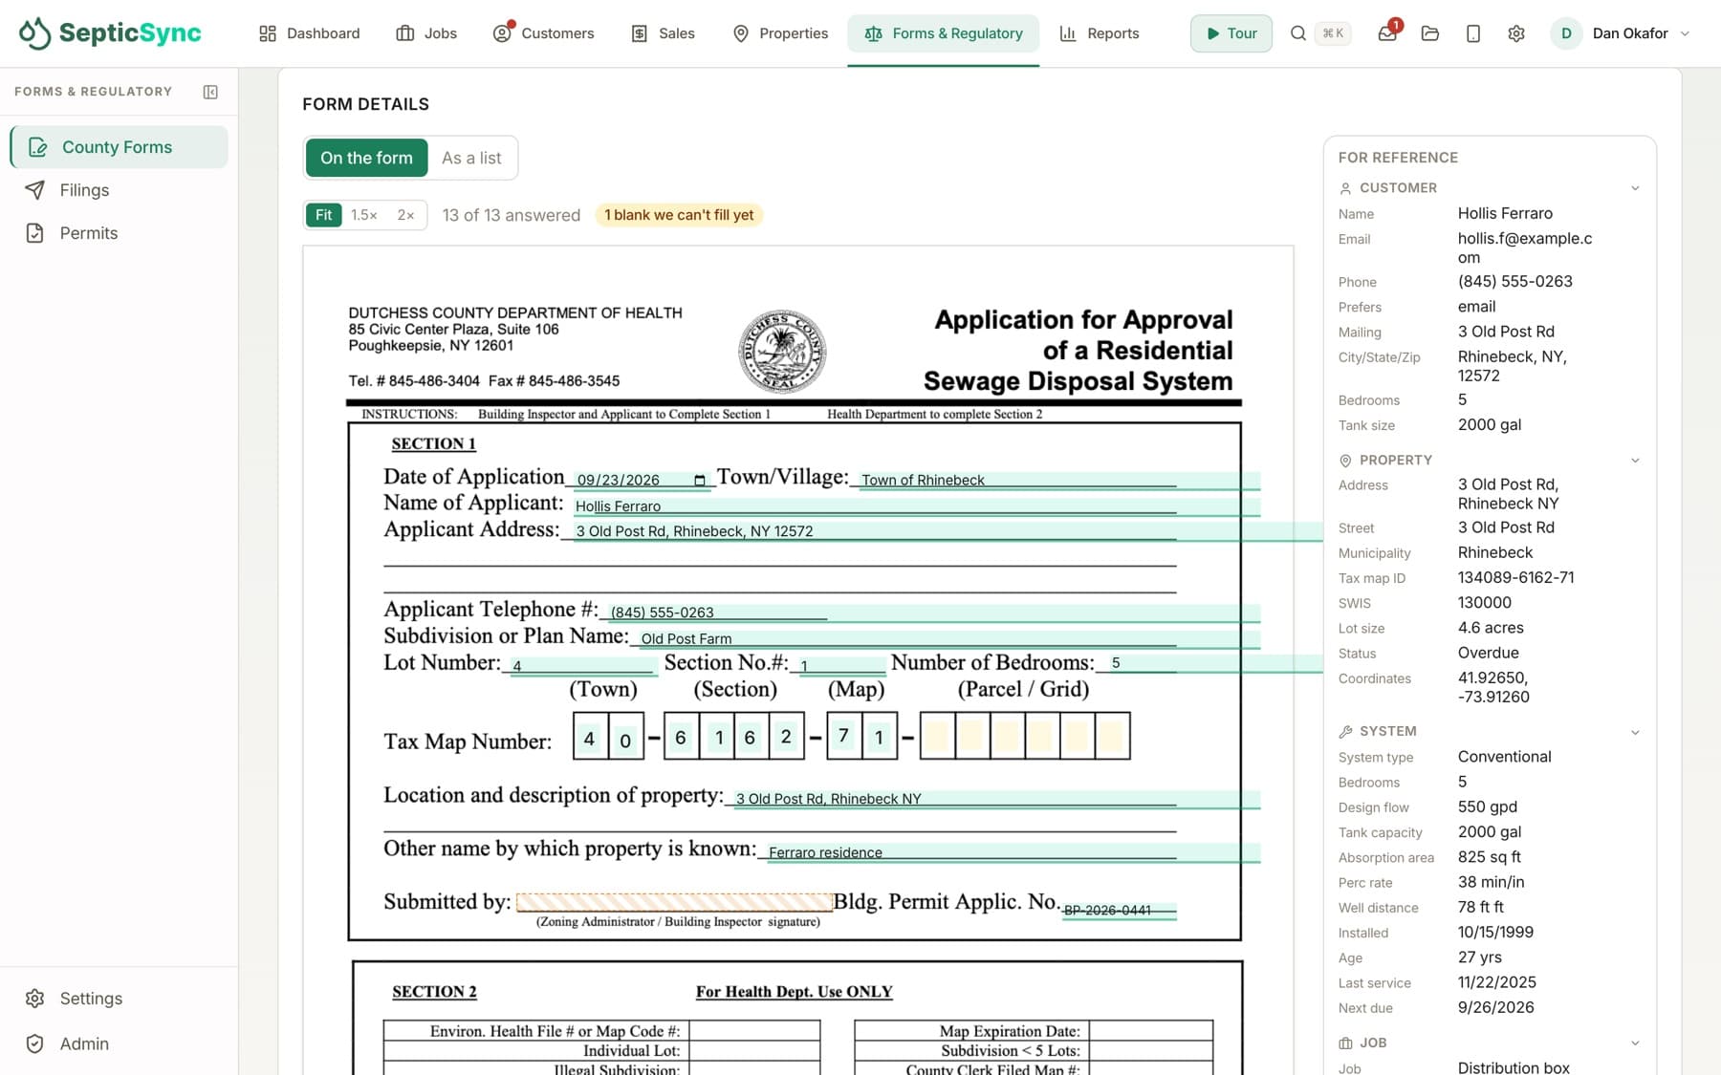Open the Sales tab
Viewport: 1721px width, 1075px height.
(x=663, y=33)
